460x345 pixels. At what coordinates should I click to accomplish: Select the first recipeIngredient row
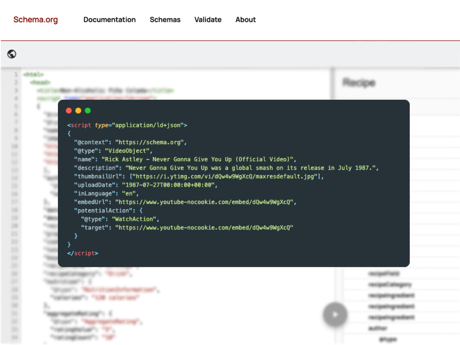coord(391,296)
